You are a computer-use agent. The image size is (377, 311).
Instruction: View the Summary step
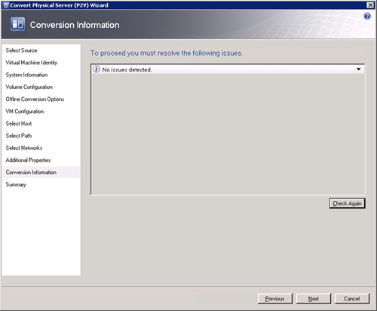pos(16,184)
